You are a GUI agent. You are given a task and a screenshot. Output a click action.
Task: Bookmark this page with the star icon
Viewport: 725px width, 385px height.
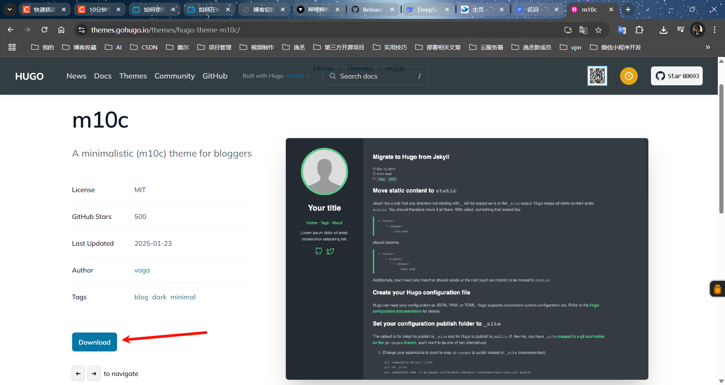tap(599, 30)
